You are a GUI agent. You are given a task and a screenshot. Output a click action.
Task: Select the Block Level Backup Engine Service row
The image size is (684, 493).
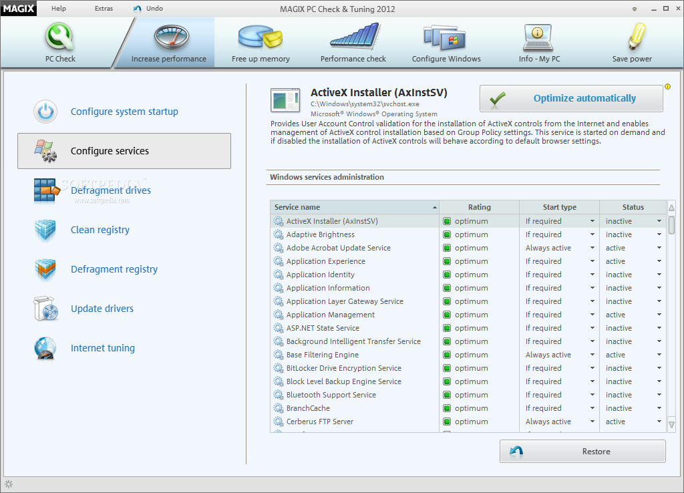pyautogui.click(x=468, y=381)
